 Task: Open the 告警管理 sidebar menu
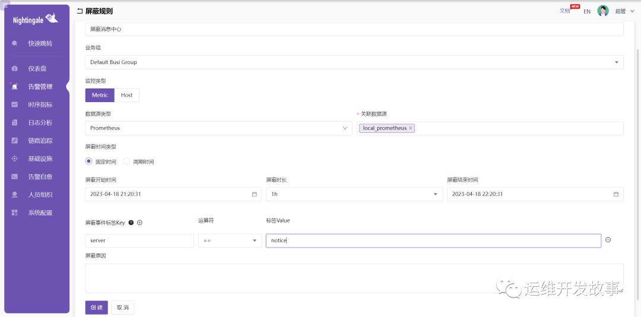click(40, 87)
